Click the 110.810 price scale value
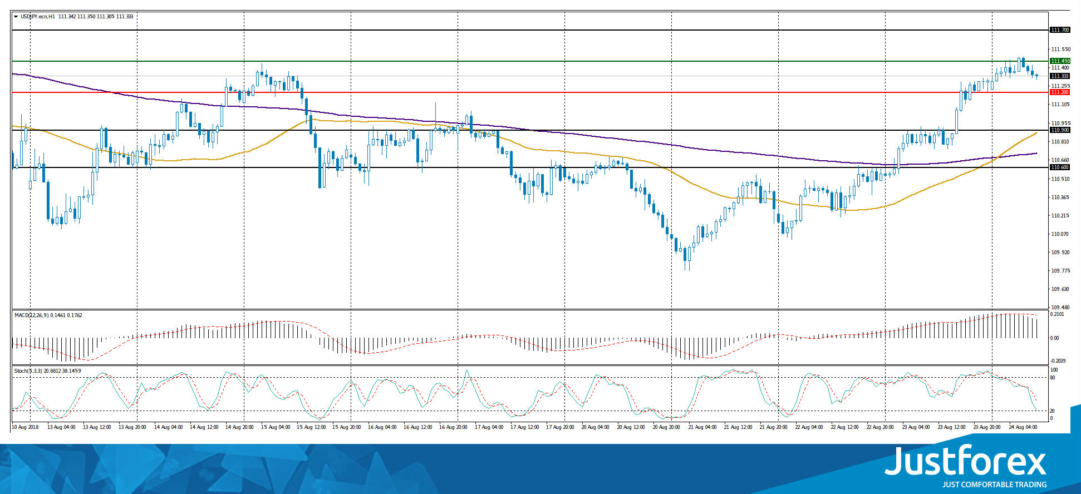Viewport: 1081px width, 494px height. (1060, 141)
